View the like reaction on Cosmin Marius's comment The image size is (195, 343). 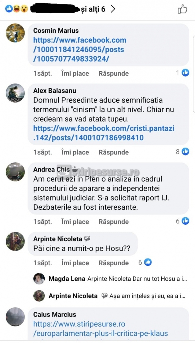[x=185, y=73]
